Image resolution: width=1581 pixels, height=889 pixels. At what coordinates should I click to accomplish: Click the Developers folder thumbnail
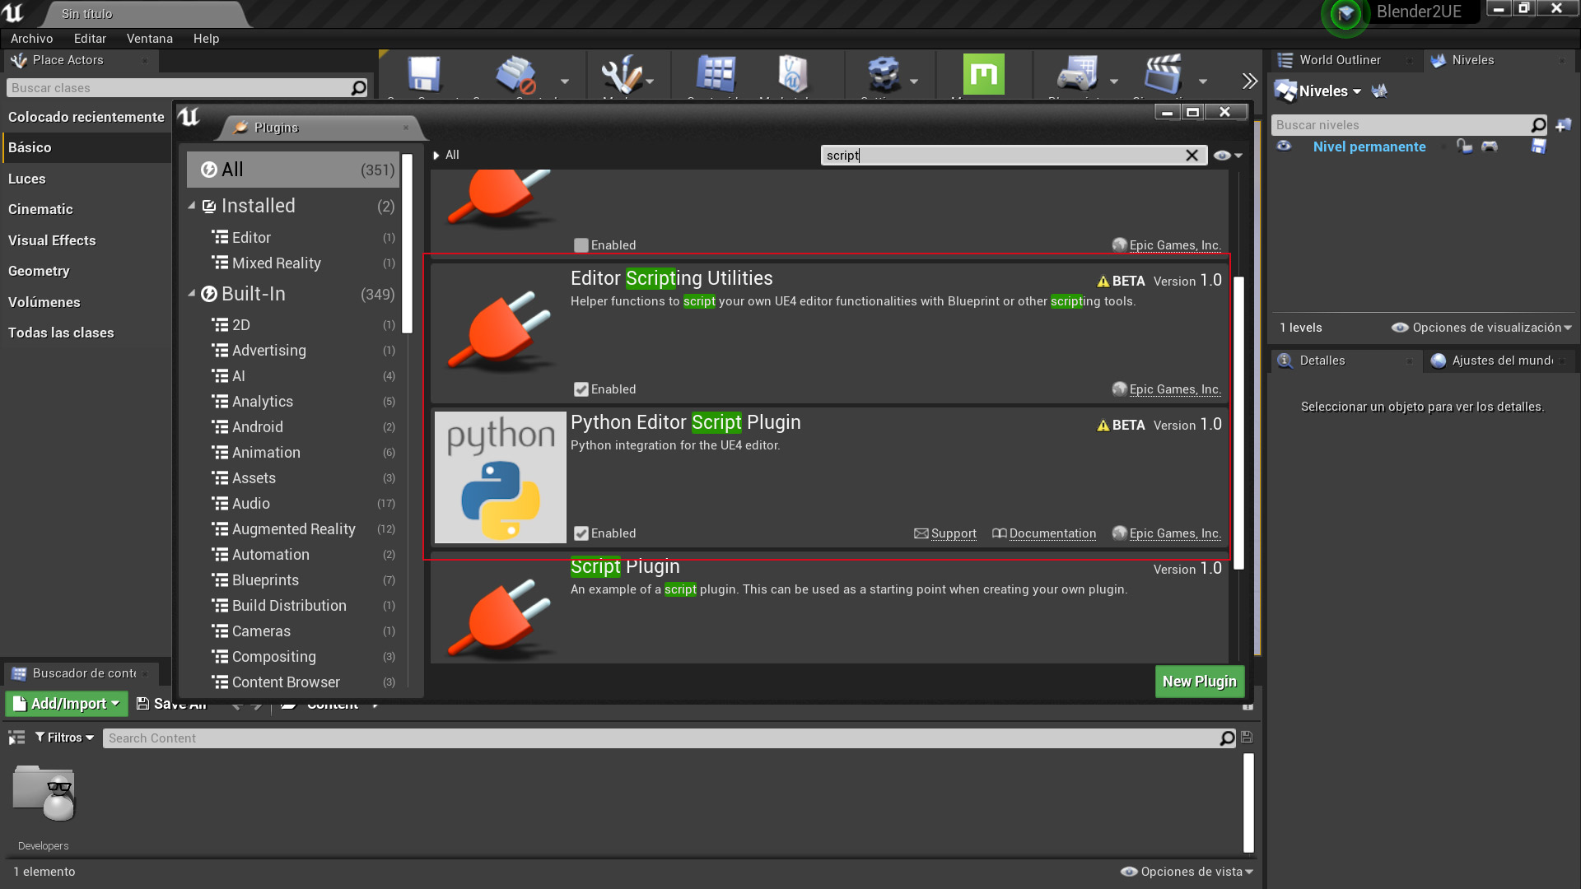44,794
